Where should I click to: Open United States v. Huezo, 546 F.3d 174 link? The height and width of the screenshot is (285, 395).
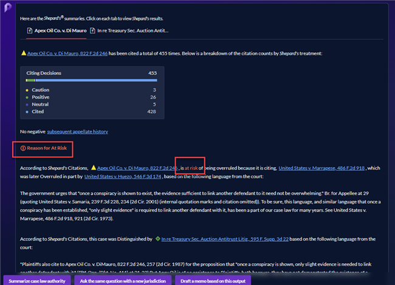(123, 177)
